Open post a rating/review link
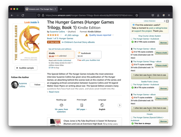The height and width of the screenshot is (137, 181). (158, 28)
